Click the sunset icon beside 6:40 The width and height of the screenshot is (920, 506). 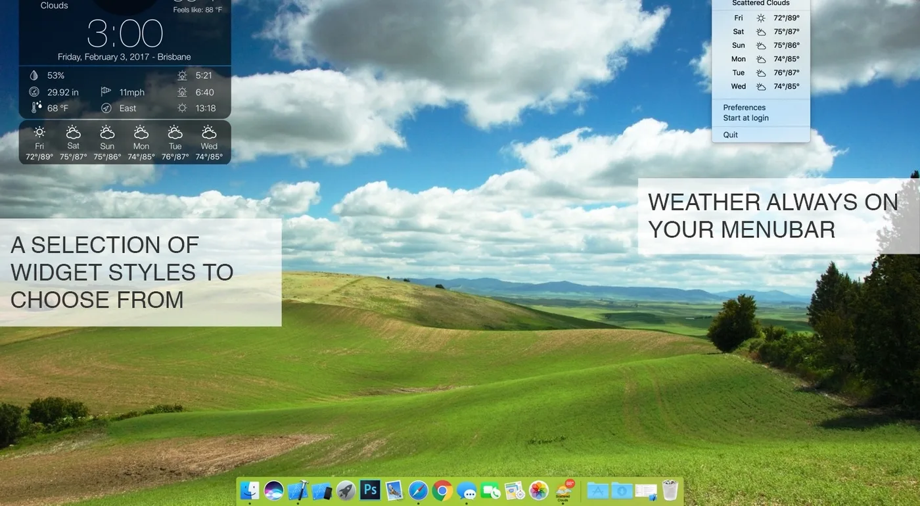(x=182, y=92)
